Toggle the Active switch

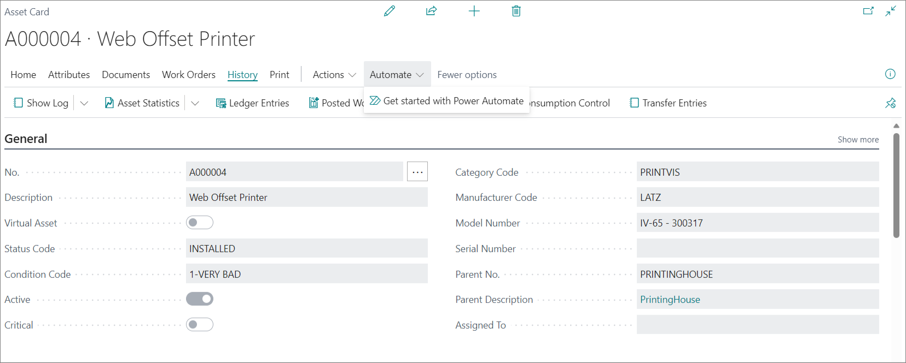tap(200, 299)
